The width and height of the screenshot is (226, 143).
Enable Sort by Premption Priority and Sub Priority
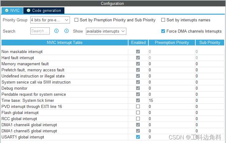pos(76,20)
